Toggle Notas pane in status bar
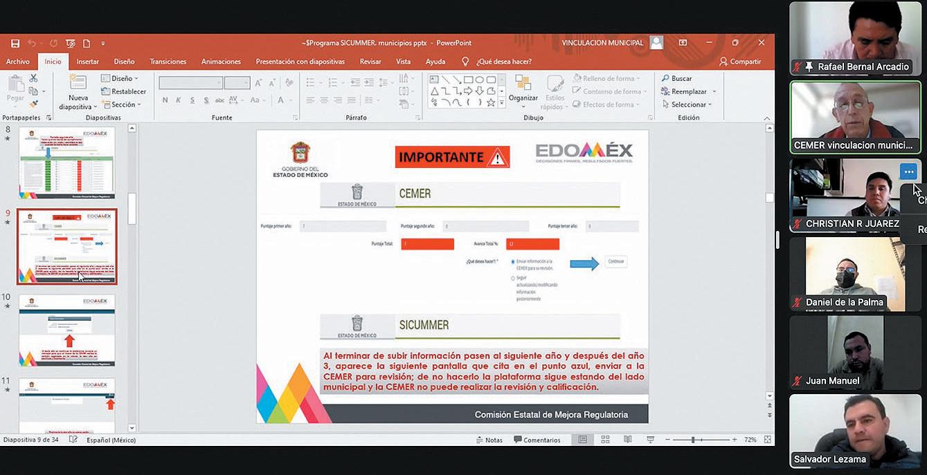 point(489,440)
